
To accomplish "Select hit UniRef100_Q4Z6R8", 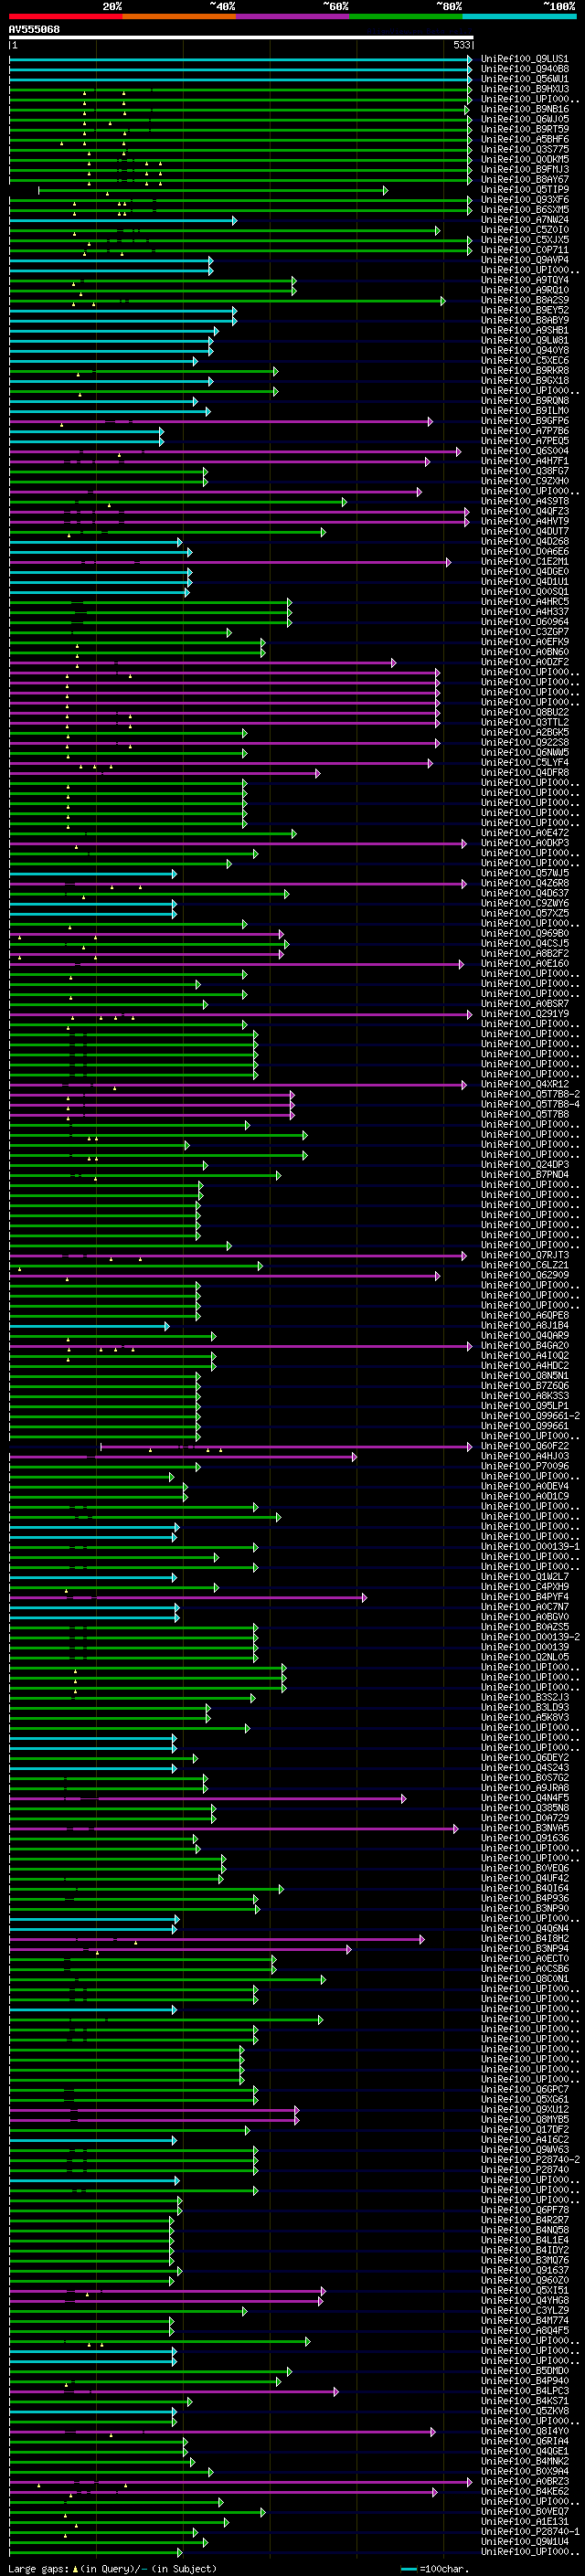I will point(524,883).
